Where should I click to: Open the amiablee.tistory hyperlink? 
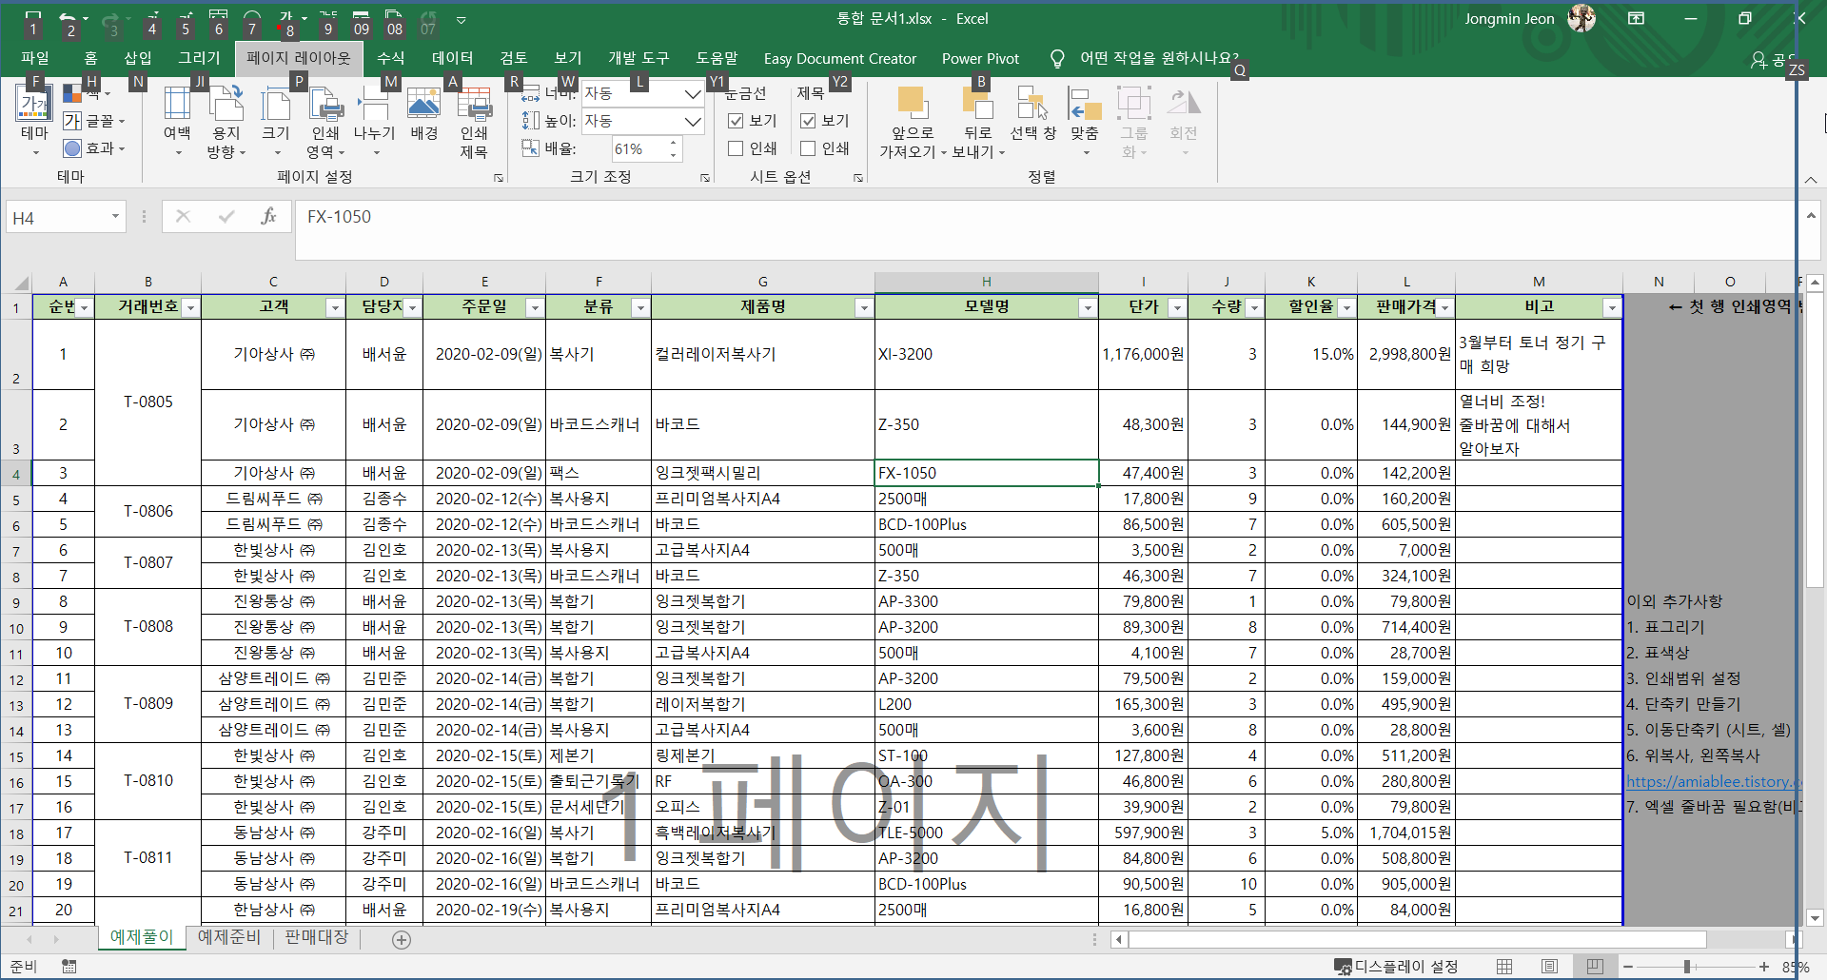point(1713,781)
